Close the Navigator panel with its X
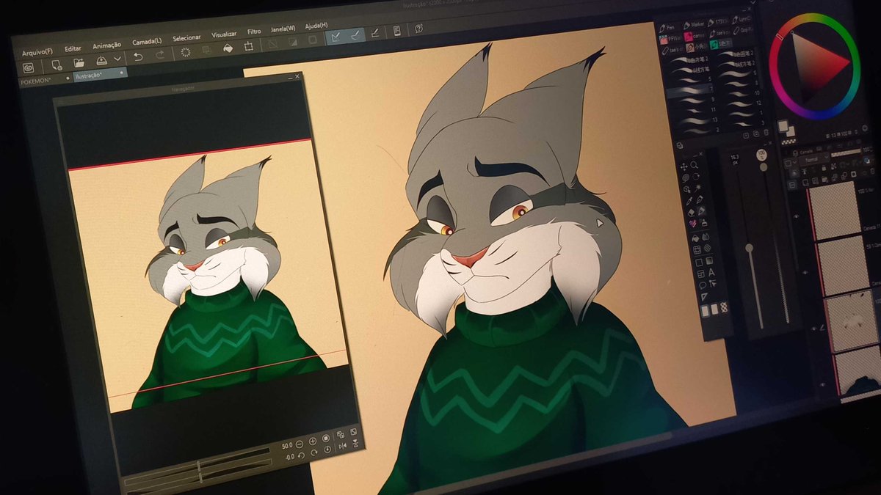Viewport: 881px width, 495px height. click(297, 76)
